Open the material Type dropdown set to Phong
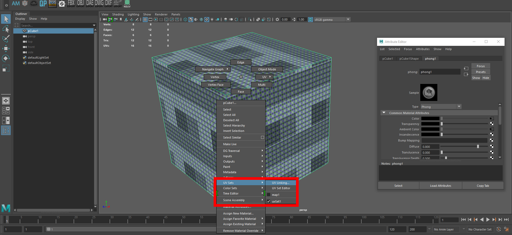Screen dimensions: 512x235 (x=459, y=107)
